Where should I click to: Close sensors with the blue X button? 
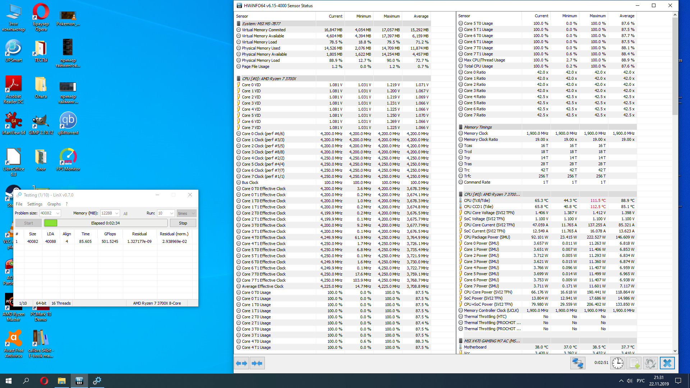667,363
